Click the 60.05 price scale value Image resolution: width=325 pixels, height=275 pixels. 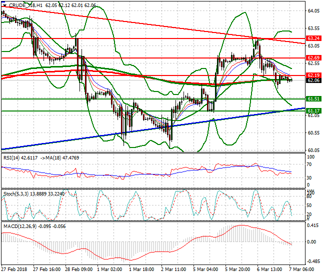313,150
